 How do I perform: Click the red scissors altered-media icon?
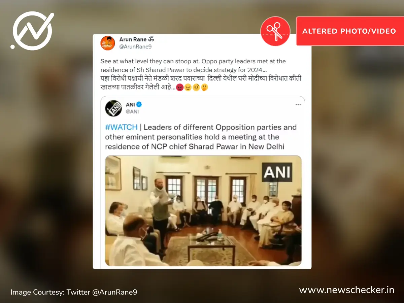click(x=275, y=31)
